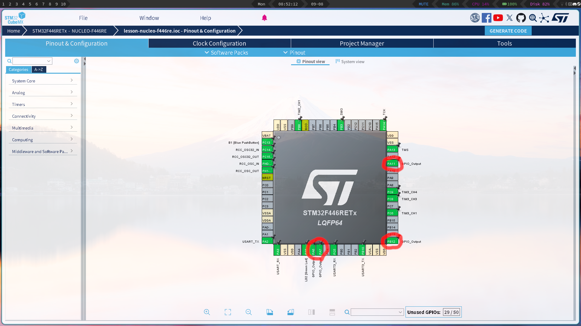Click the fit-to-screen best view icon
The image size is (581, 326).
click(228, 312)
